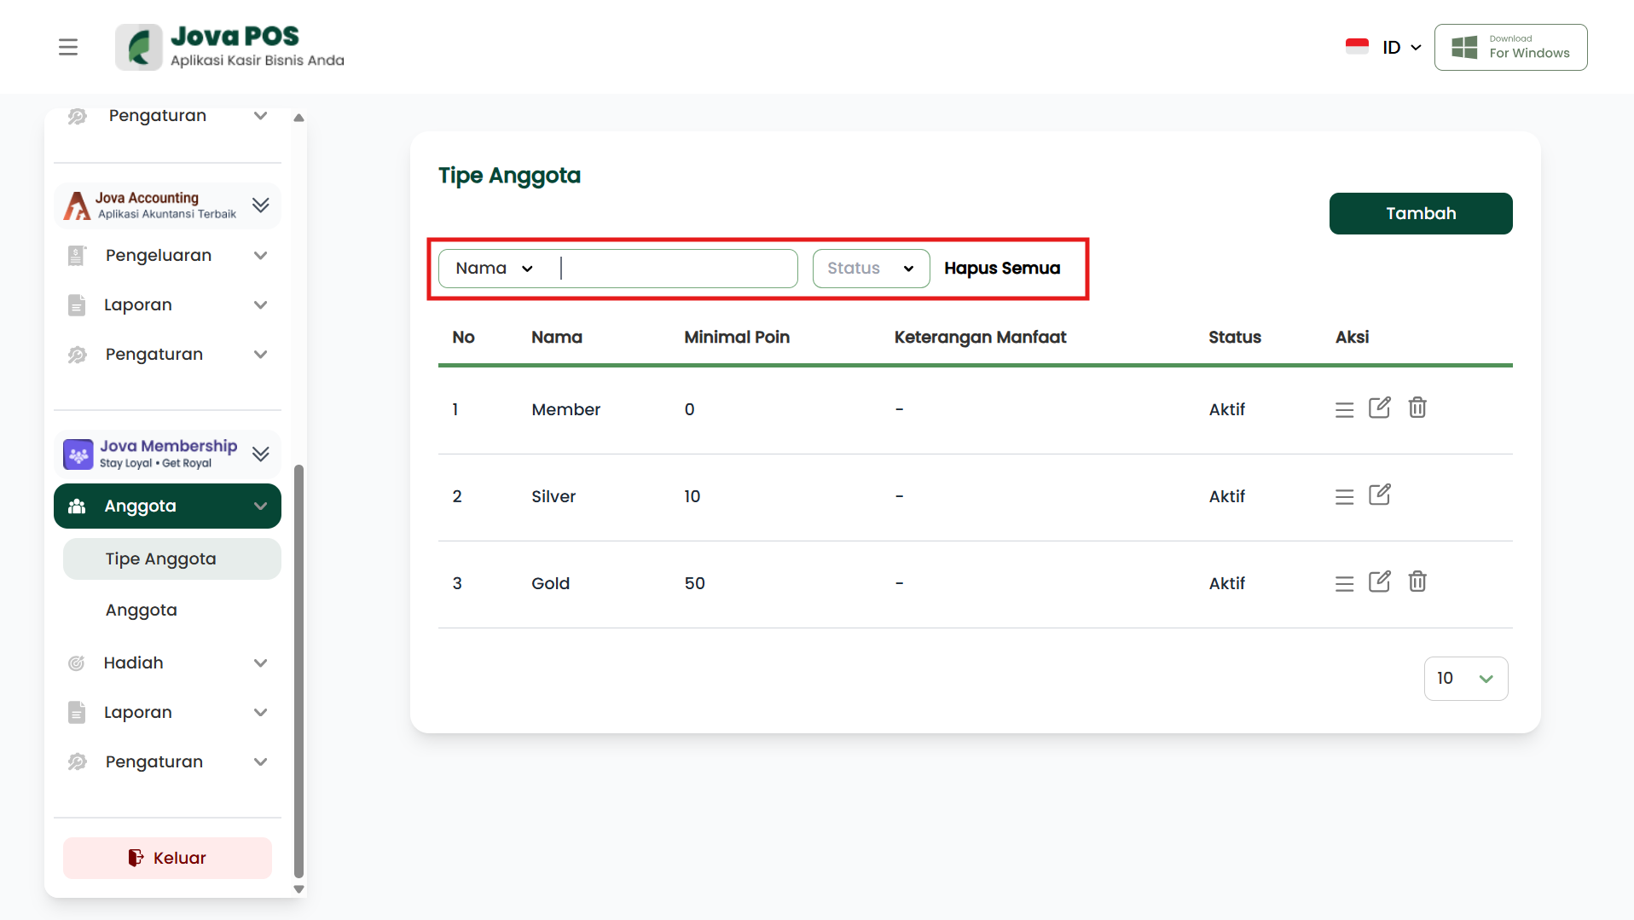Open detail list icon for Gold row
The width and height of the screenshot is (1634, 920).
[x=1344, y=583]
